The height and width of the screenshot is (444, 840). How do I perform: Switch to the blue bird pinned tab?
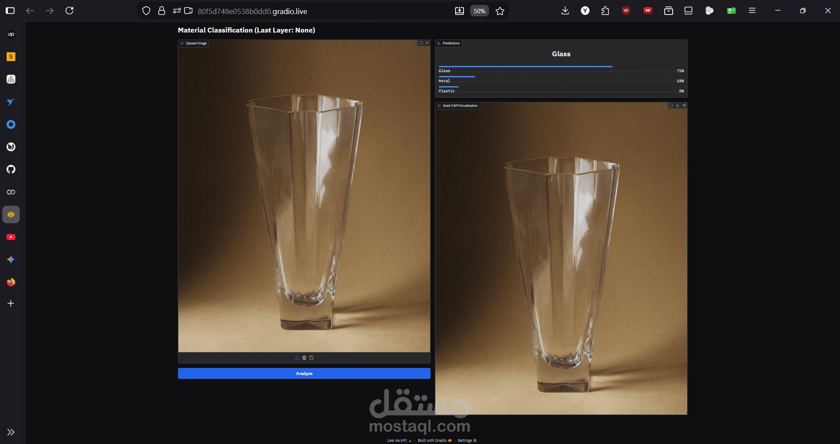(x=11, y=102)
